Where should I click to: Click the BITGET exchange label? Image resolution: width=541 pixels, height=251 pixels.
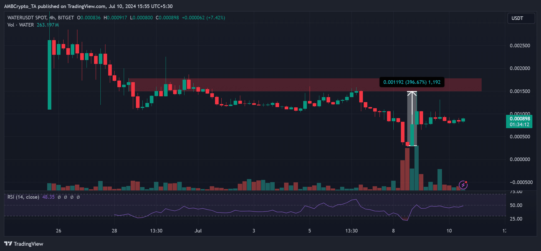click(66, 18)
